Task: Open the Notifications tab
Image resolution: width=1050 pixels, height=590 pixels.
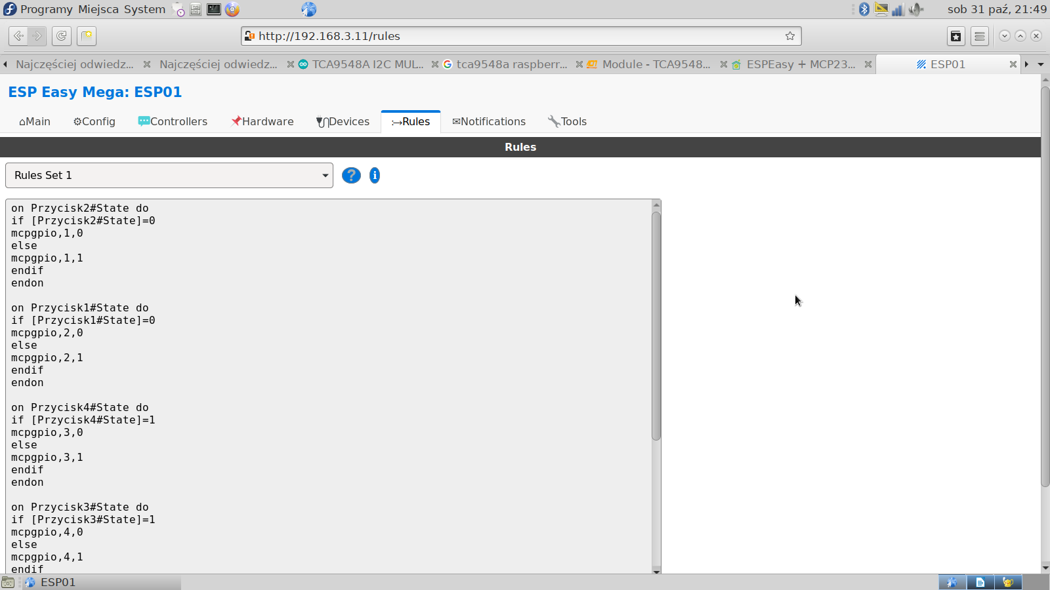Action: click(489, 121)
